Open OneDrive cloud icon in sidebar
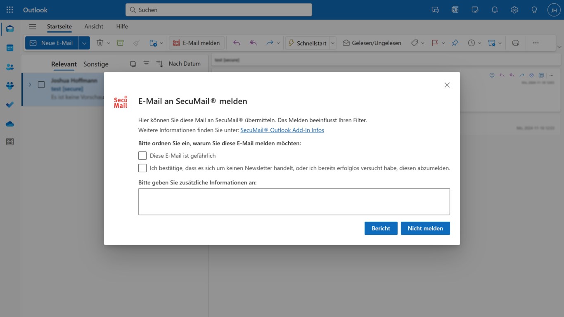This screenshot has height=317, width=564. 10,124
